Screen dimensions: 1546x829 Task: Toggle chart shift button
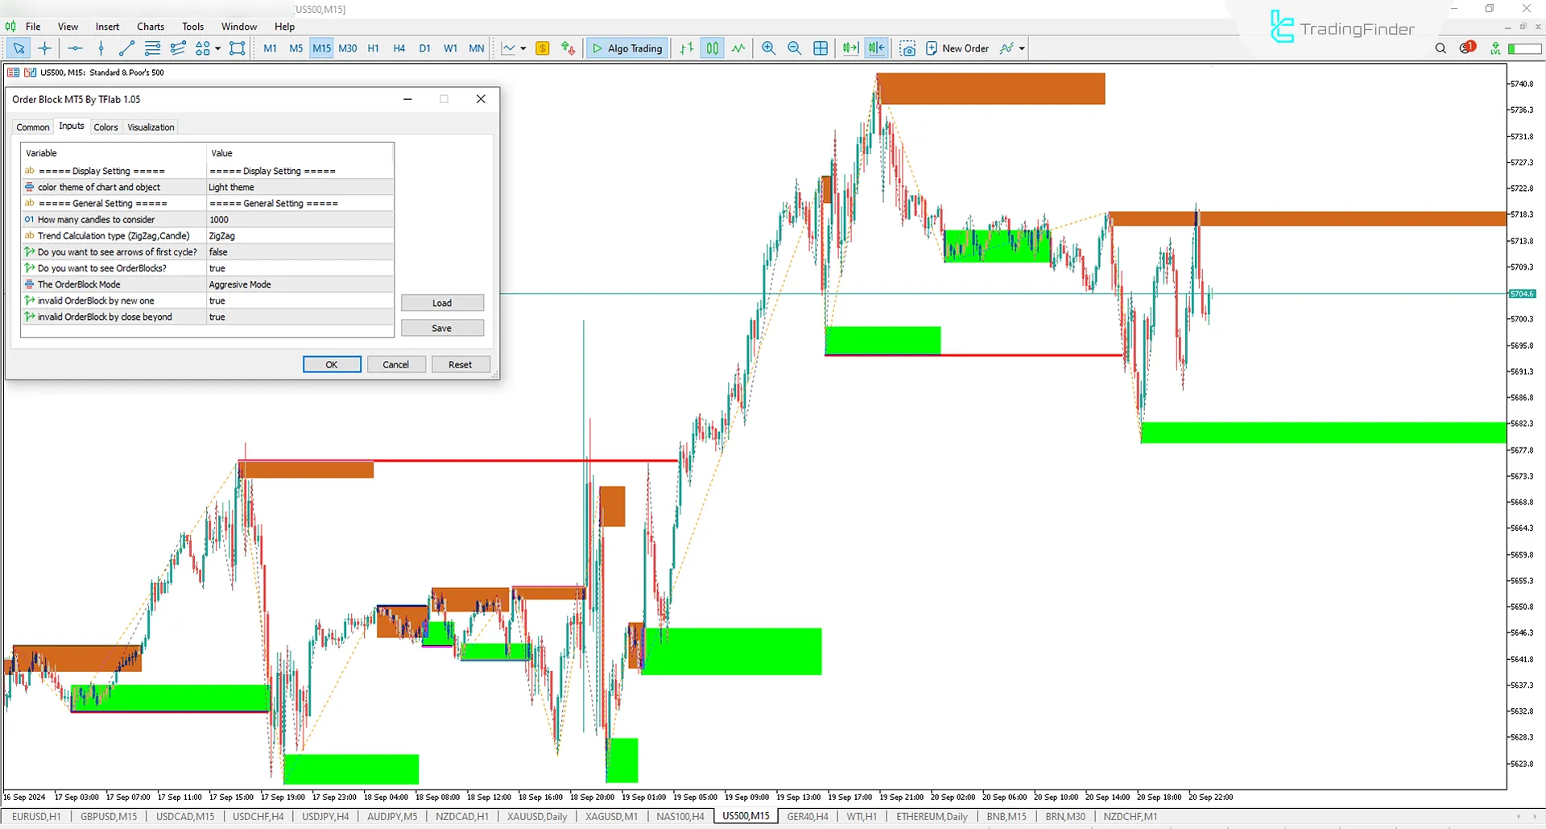(876, 48)
